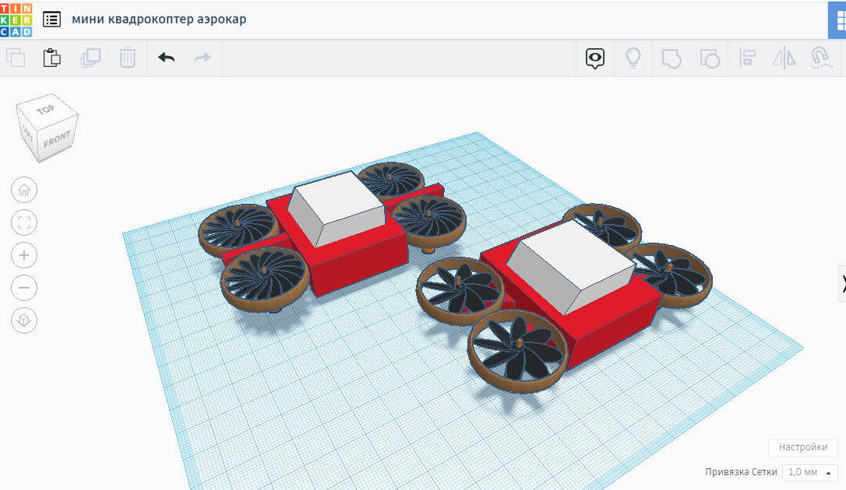Zoom in with the plus button

click(x=24, y=255)
